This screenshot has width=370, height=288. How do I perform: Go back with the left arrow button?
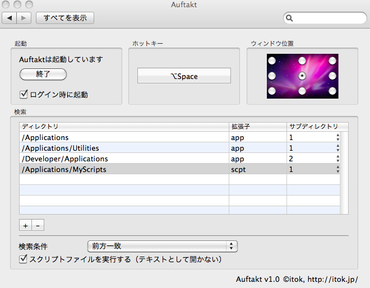[10, 18]
